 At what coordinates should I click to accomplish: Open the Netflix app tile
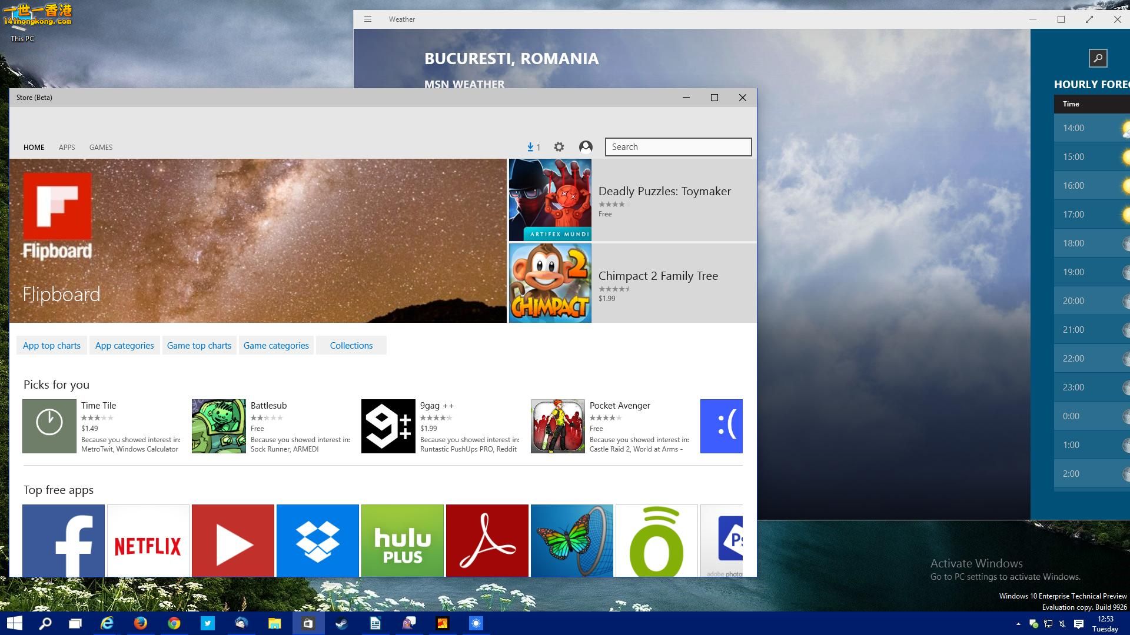pos(148,540)
